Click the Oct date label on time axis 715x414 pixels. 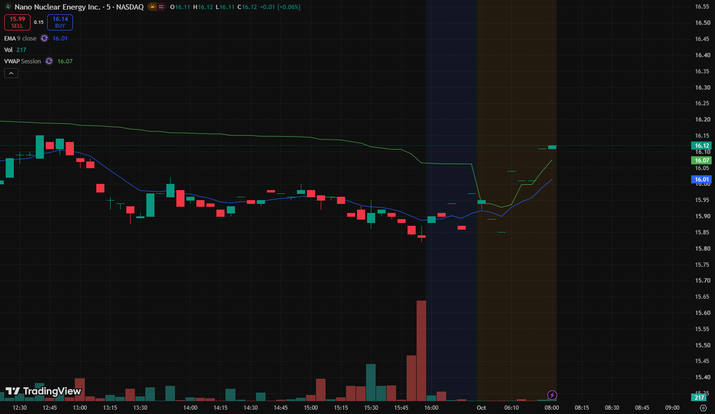482,408
